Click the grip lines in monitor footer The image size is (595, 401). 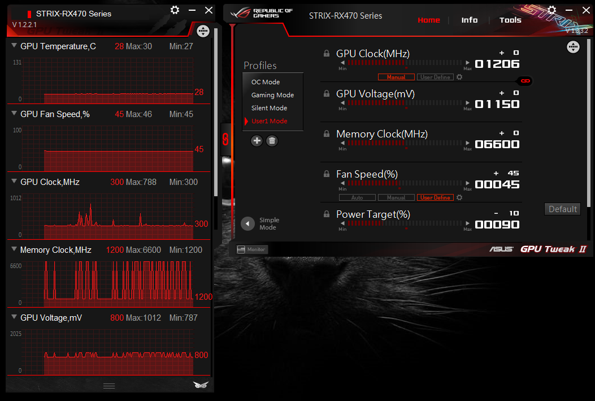(109, 386)
